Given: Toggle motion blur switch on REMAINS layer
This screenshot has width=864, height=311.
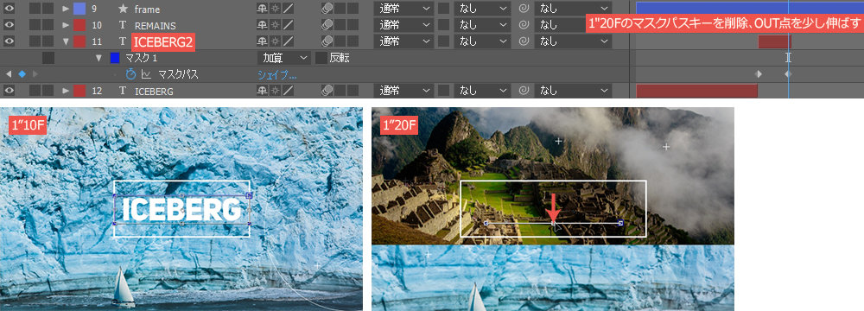Looking at the screenshot, I should pos(327,25).
